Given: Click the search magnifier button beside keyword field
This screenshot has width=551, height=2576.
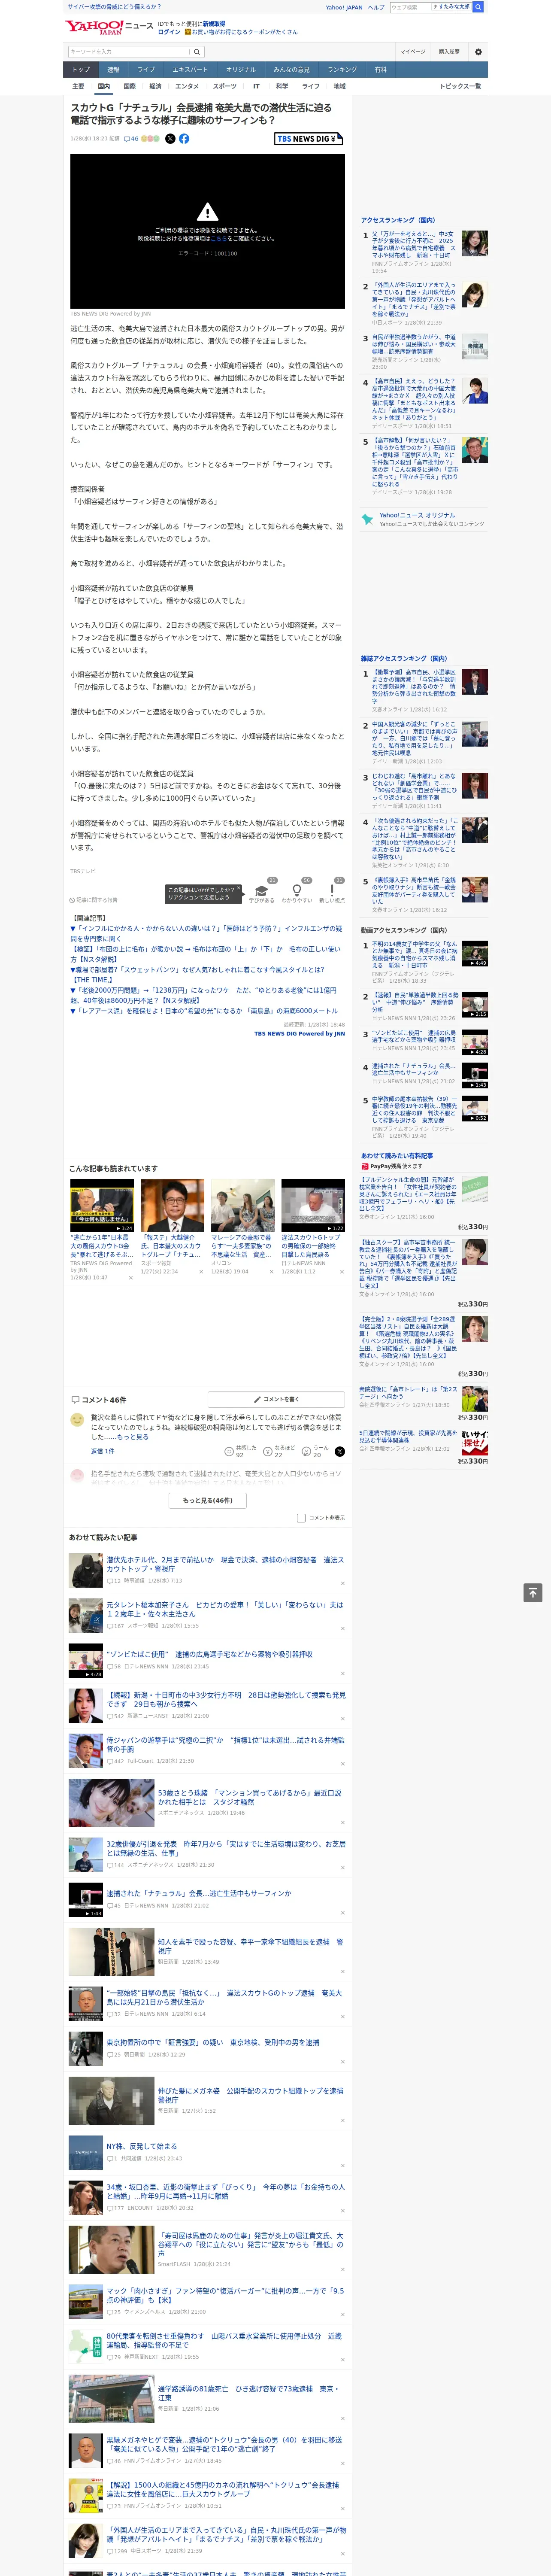Looking at the screenshot, I should [x=197, y=52].
